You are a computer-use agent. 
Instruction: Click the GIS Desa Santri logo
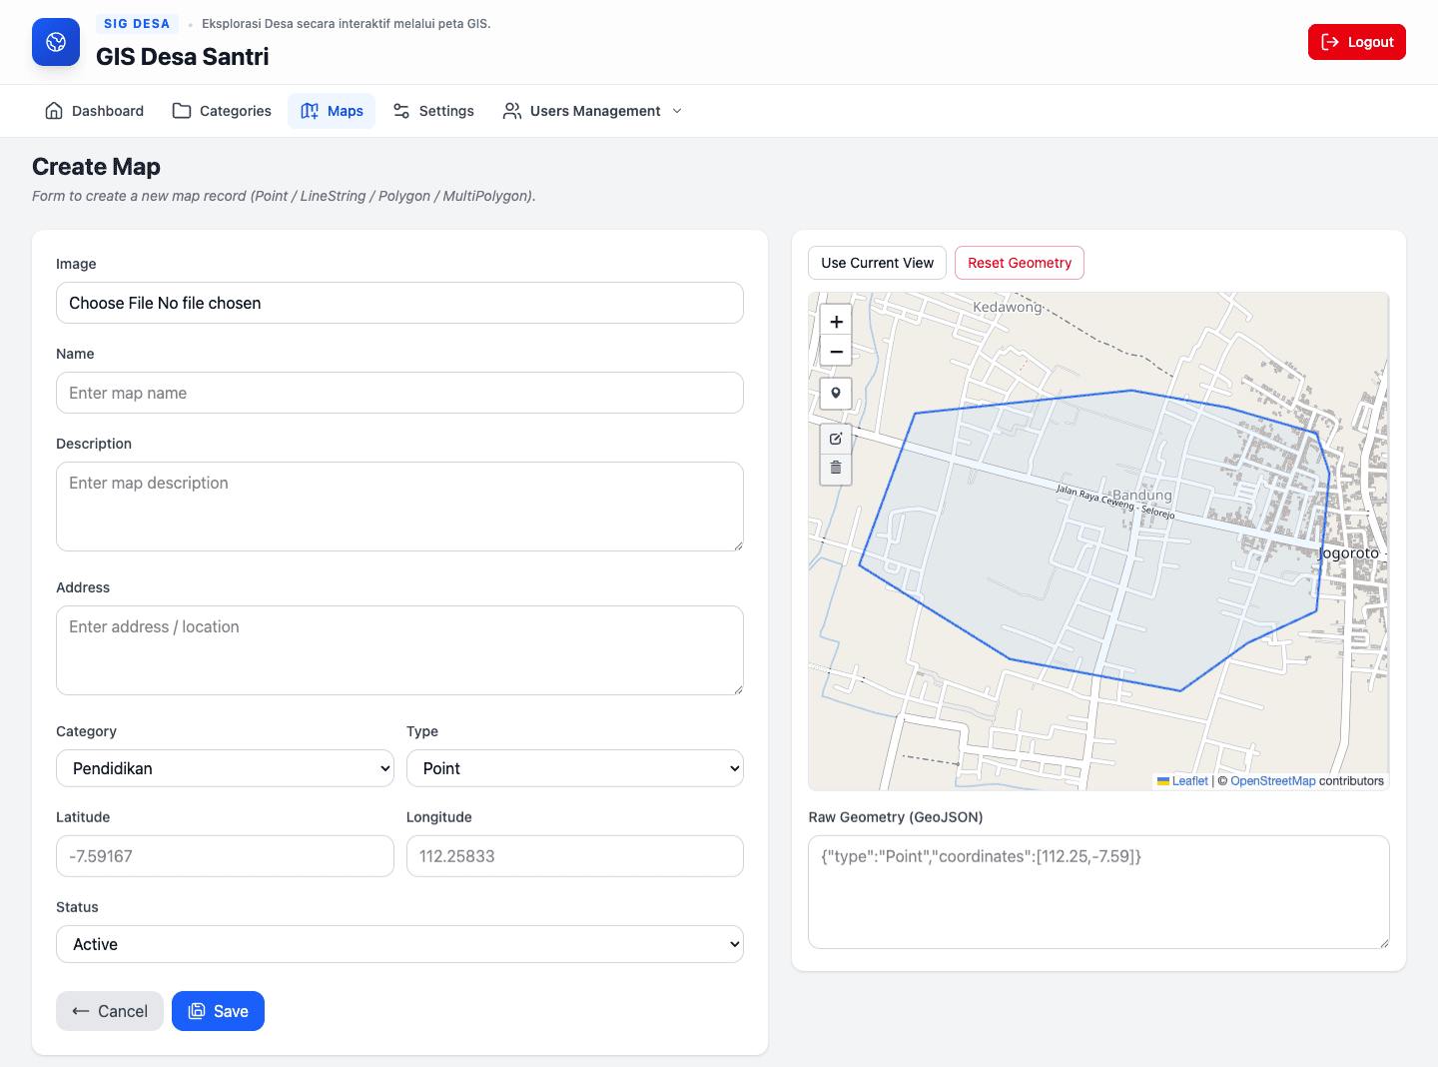[56, 42]
